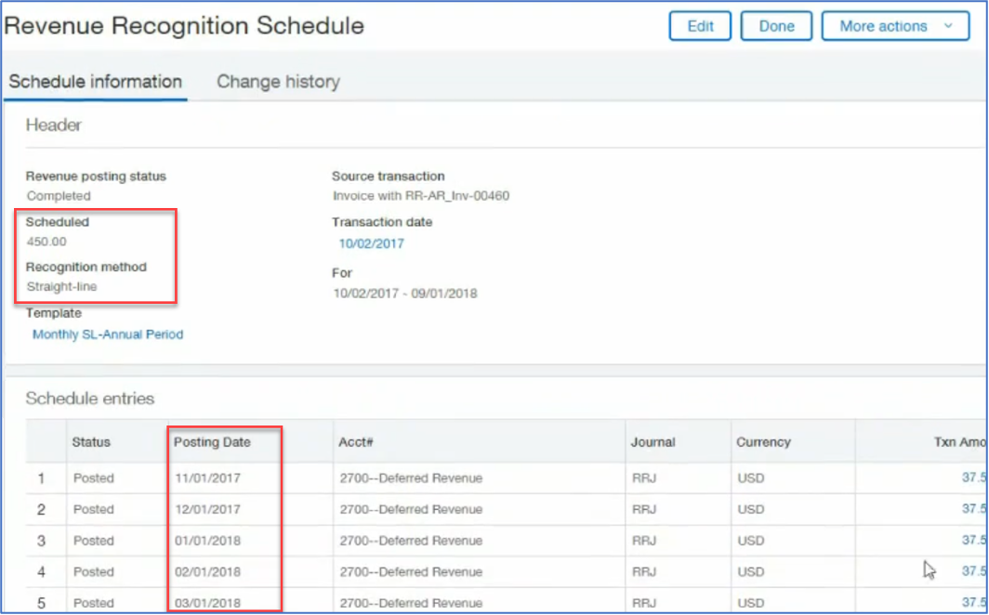Select the Scheduled value 450.00
Image resolution: width=989 pixels, height=615 pixels.
46,242
